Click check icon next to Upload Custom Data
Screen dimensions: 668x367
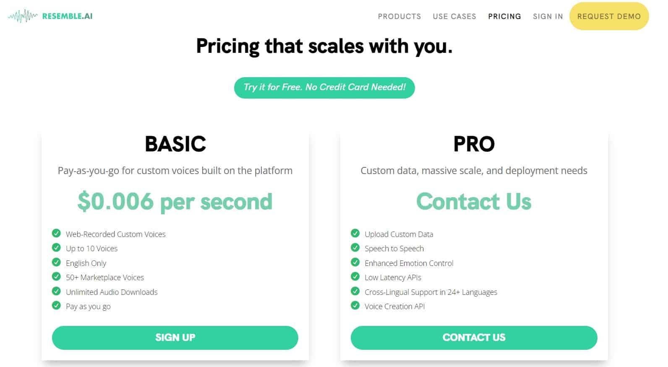pyautogui.click(x=355, y=233)
